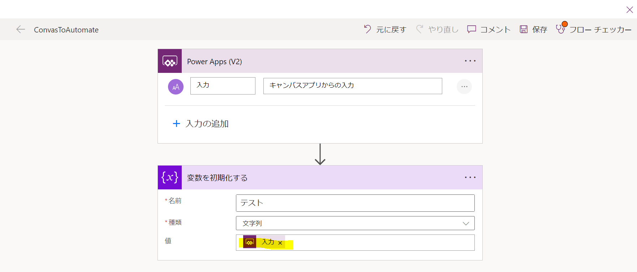The image size is (637, 272).
Task: Remove the 入力 dynamic content token
Action: pos(280,243)
